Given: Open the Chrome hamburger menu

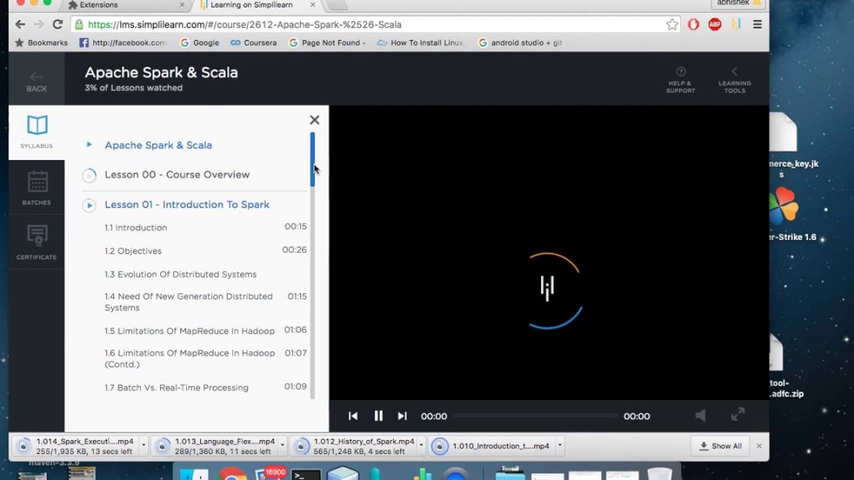Looking at the screenshot, I should tap(757, 25).
